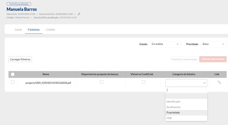Collapse the Categoria do ficheiro dropdown
Viewport: 228px width, 125px height.
[x=186, y=83]
